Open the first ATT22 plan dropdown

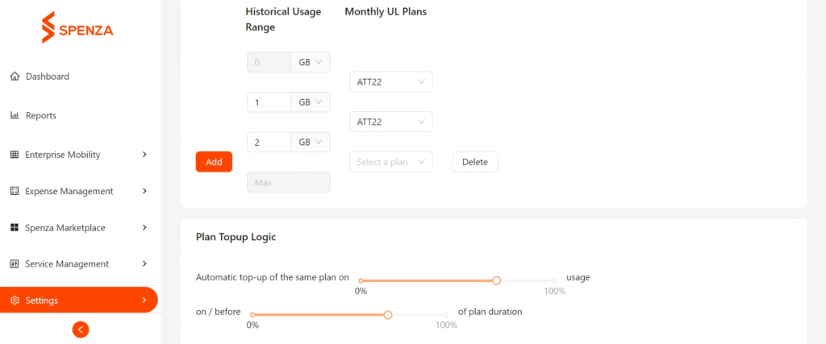click(x=391, y=81)
